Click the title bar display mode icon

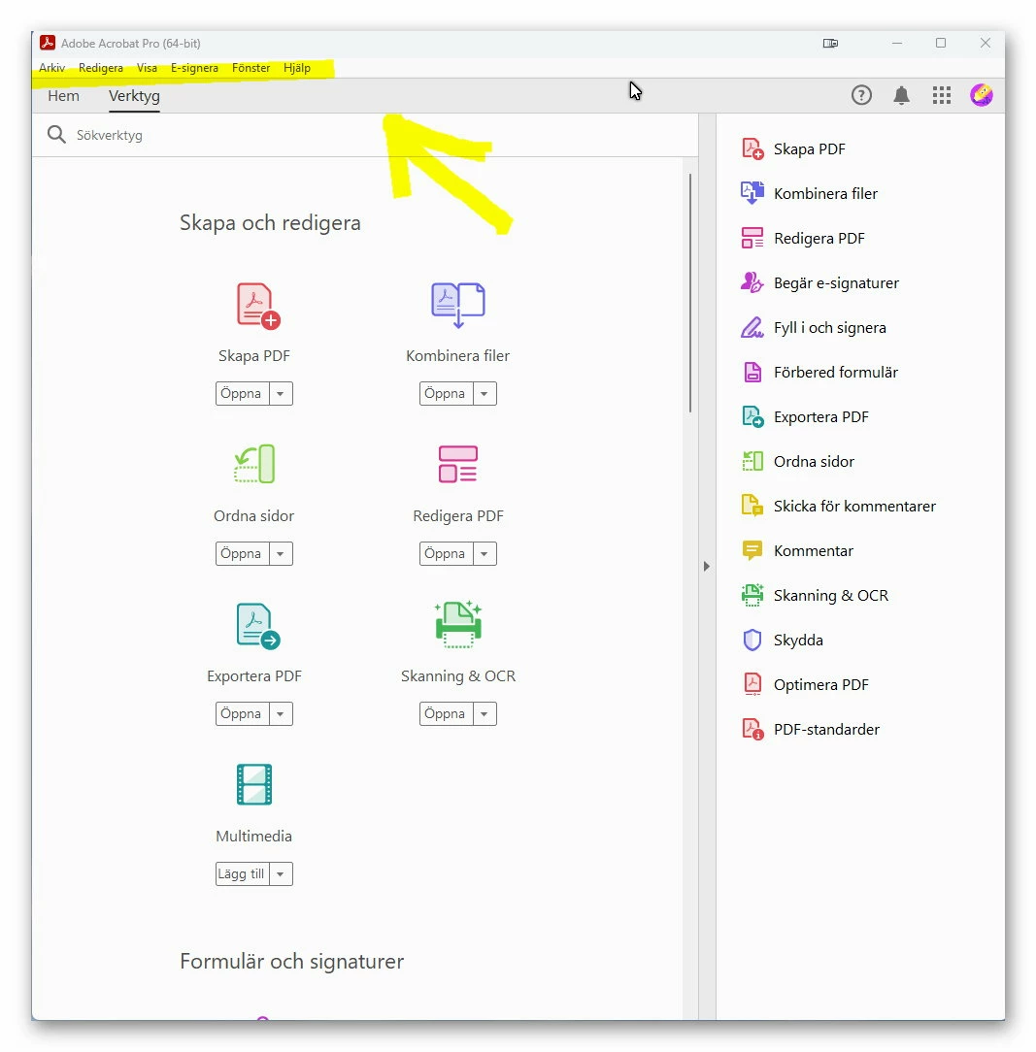point(830,43)
